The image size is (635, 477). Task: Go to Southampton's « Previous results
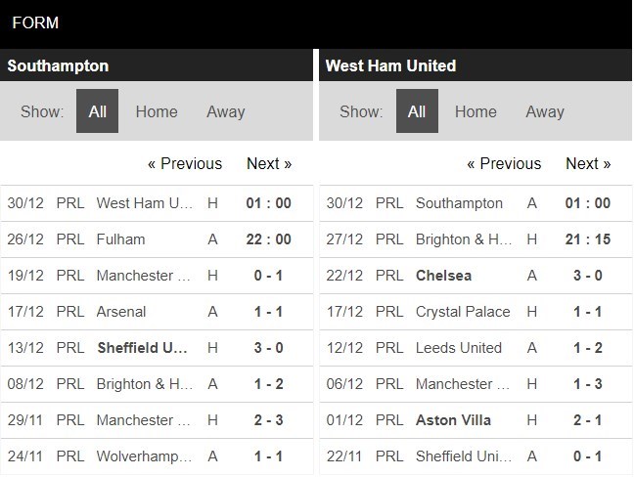pyautogui.click(x=185, y=164)
